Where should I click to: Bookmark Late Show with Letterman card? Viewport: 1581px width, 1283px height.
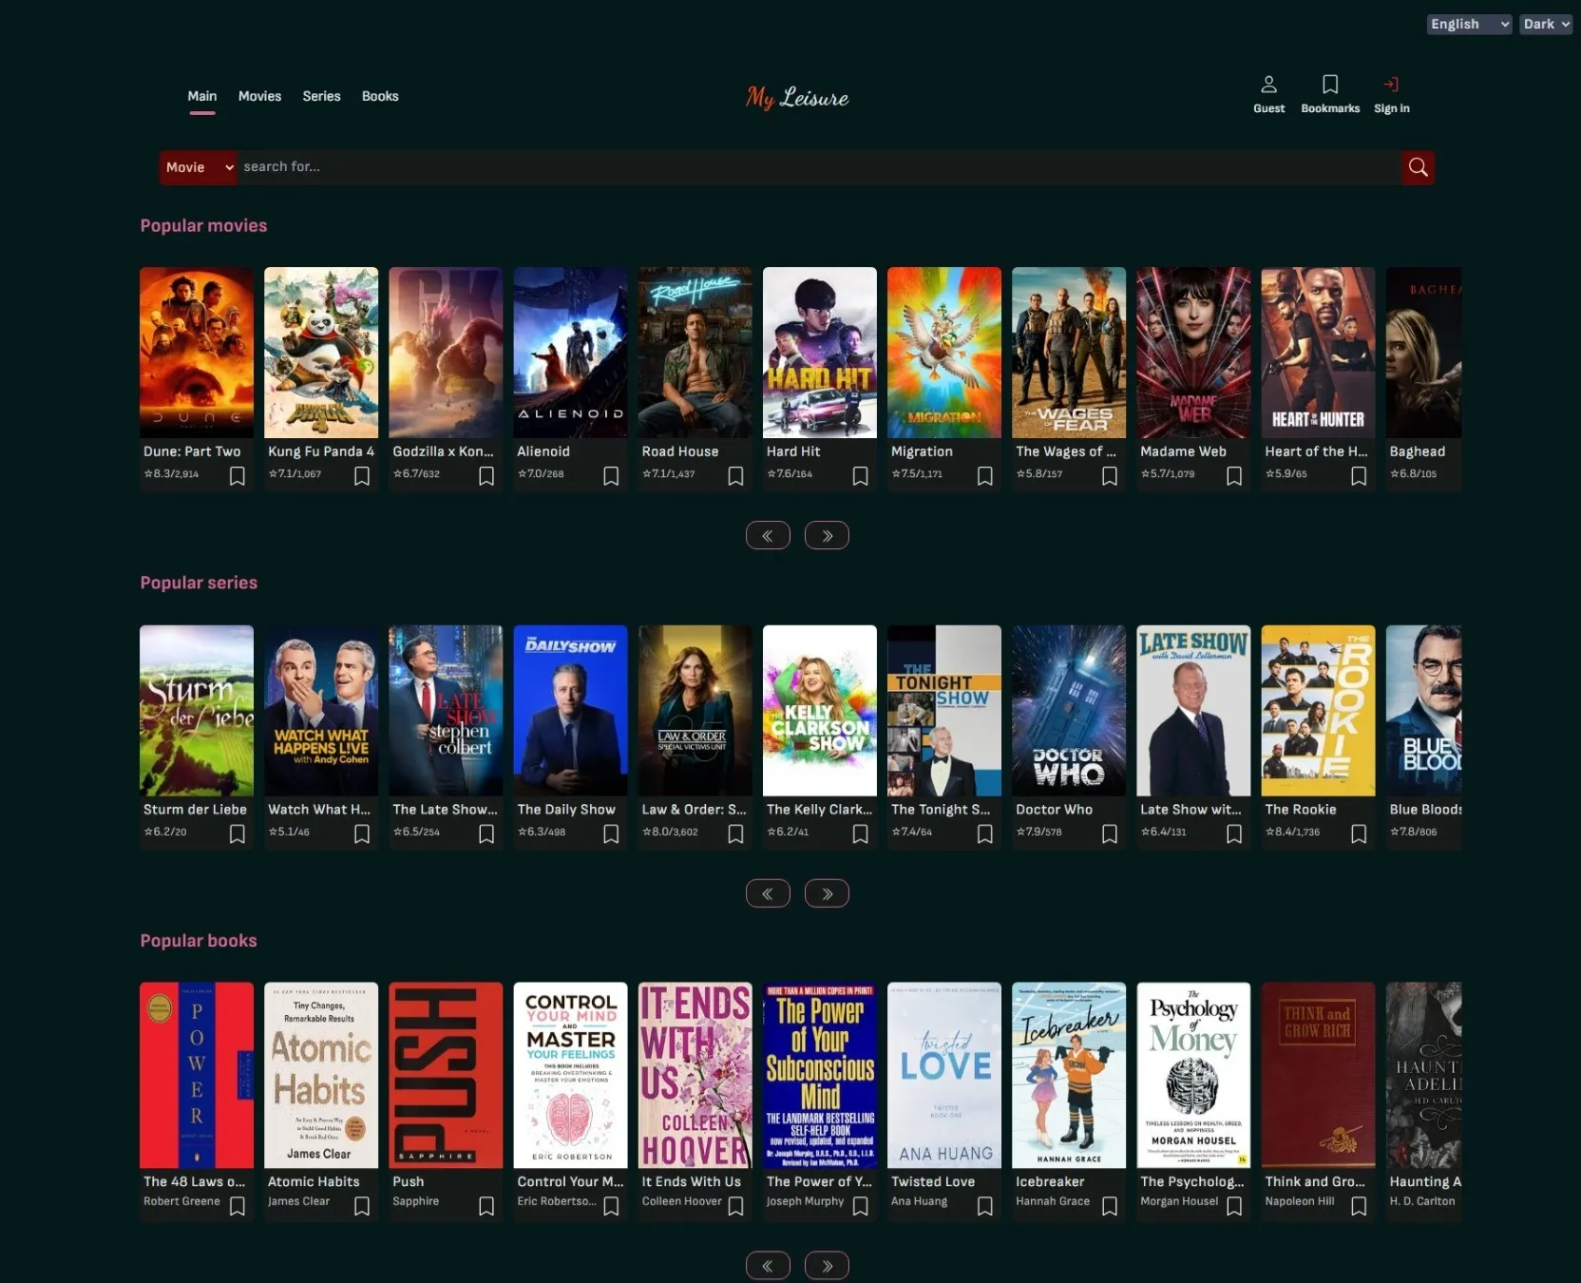1234,833
